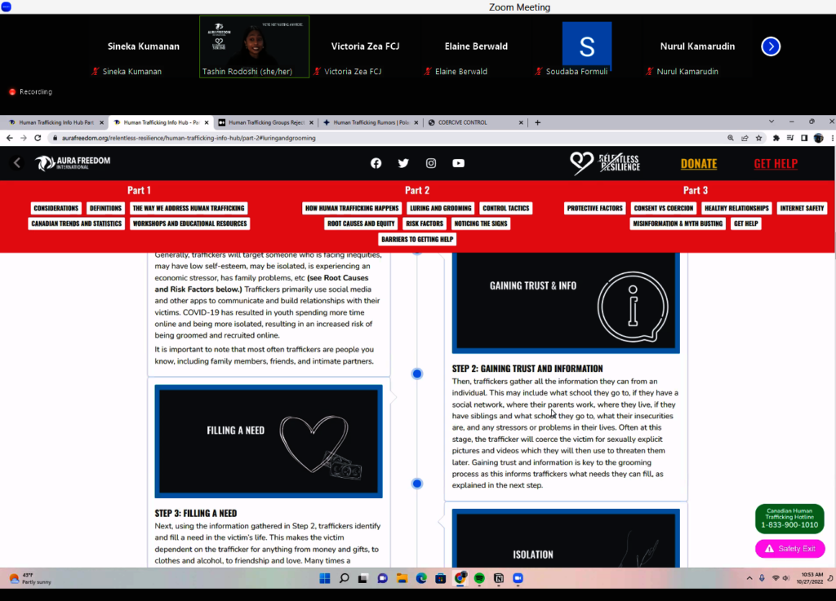Image resolution: width=836 pixels, height=601 pixels.
Task: Share this page from the address bar
Action: [x=745, y=138]
